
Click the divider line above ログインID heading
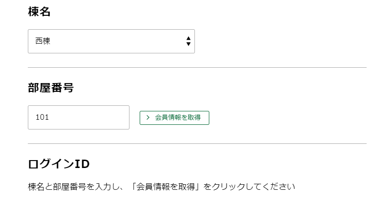tap(197, 144)
